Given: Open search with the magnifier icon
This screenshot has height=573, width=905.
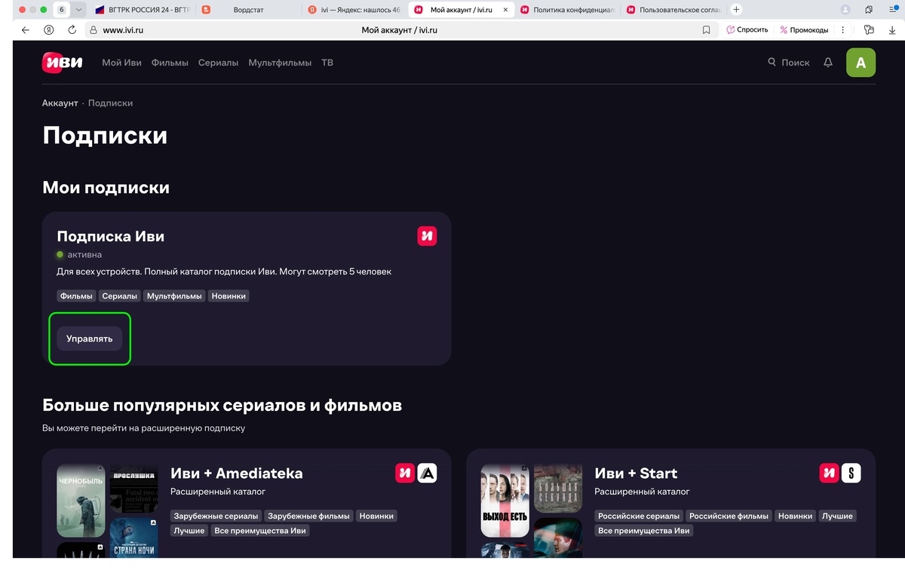Looking at the screenshot, I should pyautogui.click(x=772, y=63).
